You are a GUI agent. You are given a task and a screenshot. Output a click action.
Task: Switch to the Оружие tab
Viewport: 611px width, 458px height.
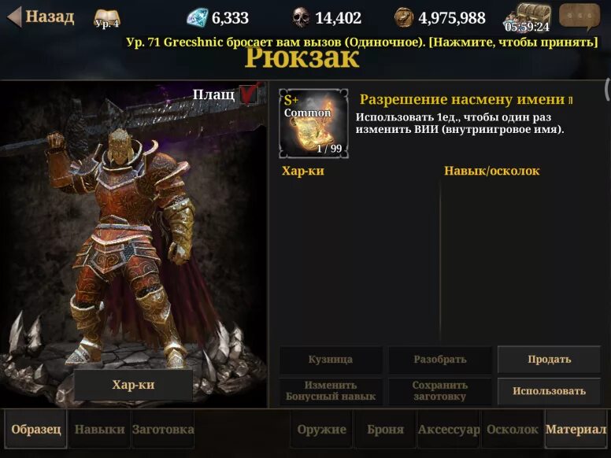pos(321,429)
